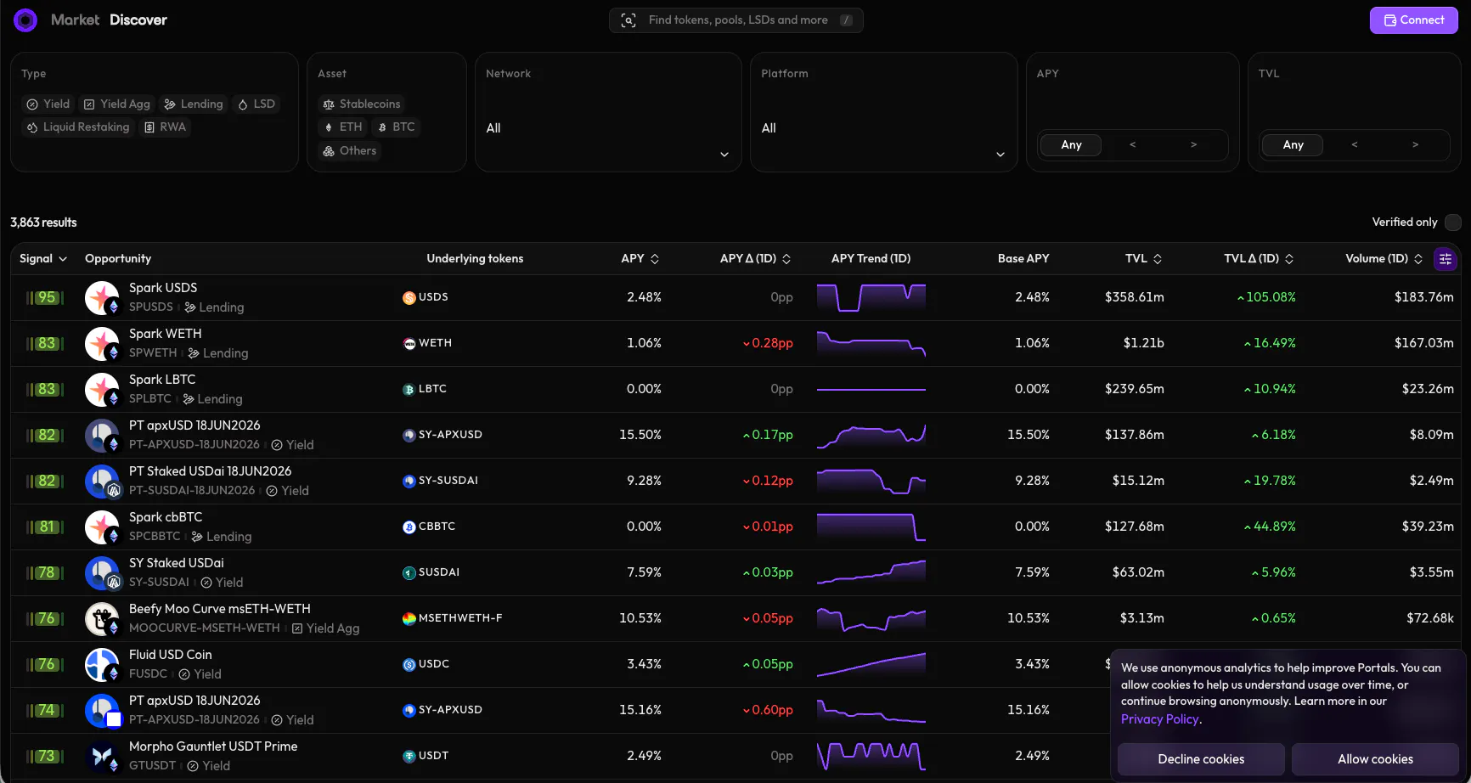Image resolution: width=1471 pixels, height=783 pixels.
Task: Select less-than option in TVL filter
Action: pyautogui.click(x=1354, y=145)
